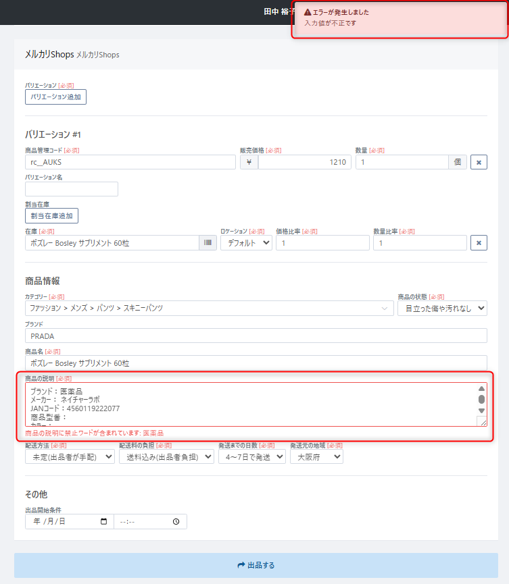Click the メルカリShops heading
Image resolution: width=509 pixels, height=584 pixels.
pyautogui.click(x=49, y=55)
